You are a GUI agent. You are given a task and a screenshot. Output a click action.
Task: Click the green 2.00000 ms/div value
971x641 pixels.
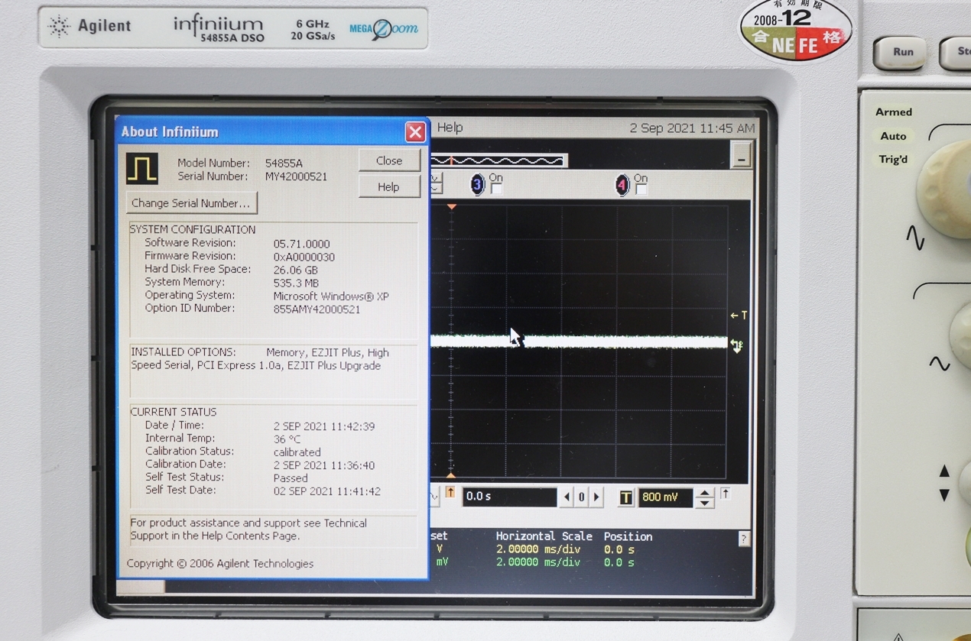point(538,562)
